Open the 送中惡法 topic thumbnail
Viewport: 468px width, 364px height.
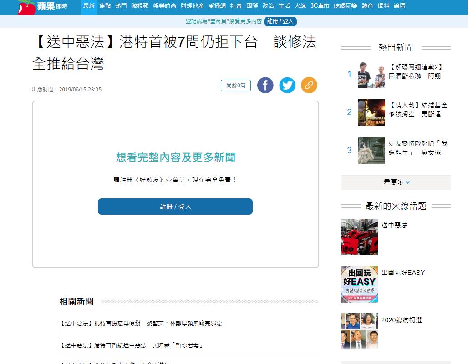tap(359, 237)
